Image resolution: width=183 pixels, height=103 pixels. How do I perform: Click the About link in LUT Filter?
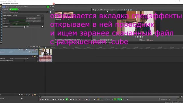click(x=39, y=16)
